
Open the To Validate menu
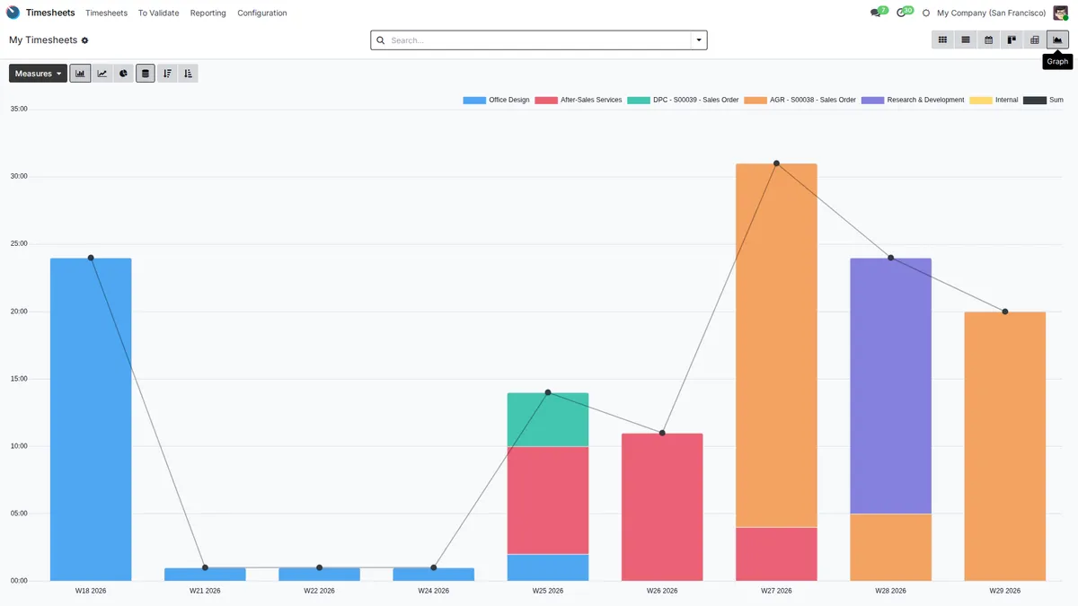point(158,13)
